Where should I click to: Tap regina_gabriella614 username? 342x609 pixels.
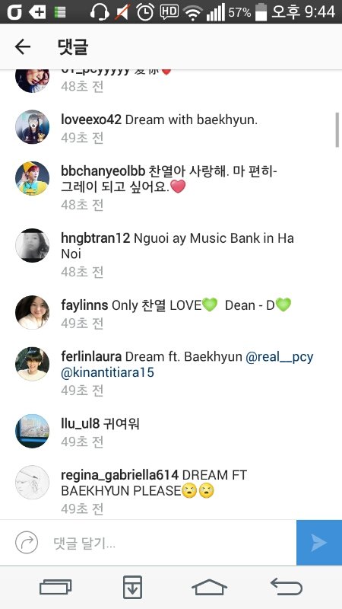(119, 475)
